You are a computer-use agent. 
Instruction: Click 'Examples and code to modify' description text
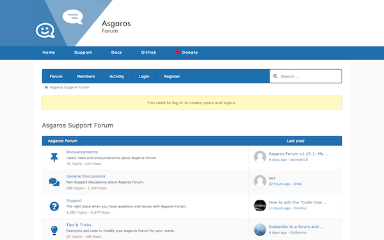(x=120, y=230)
